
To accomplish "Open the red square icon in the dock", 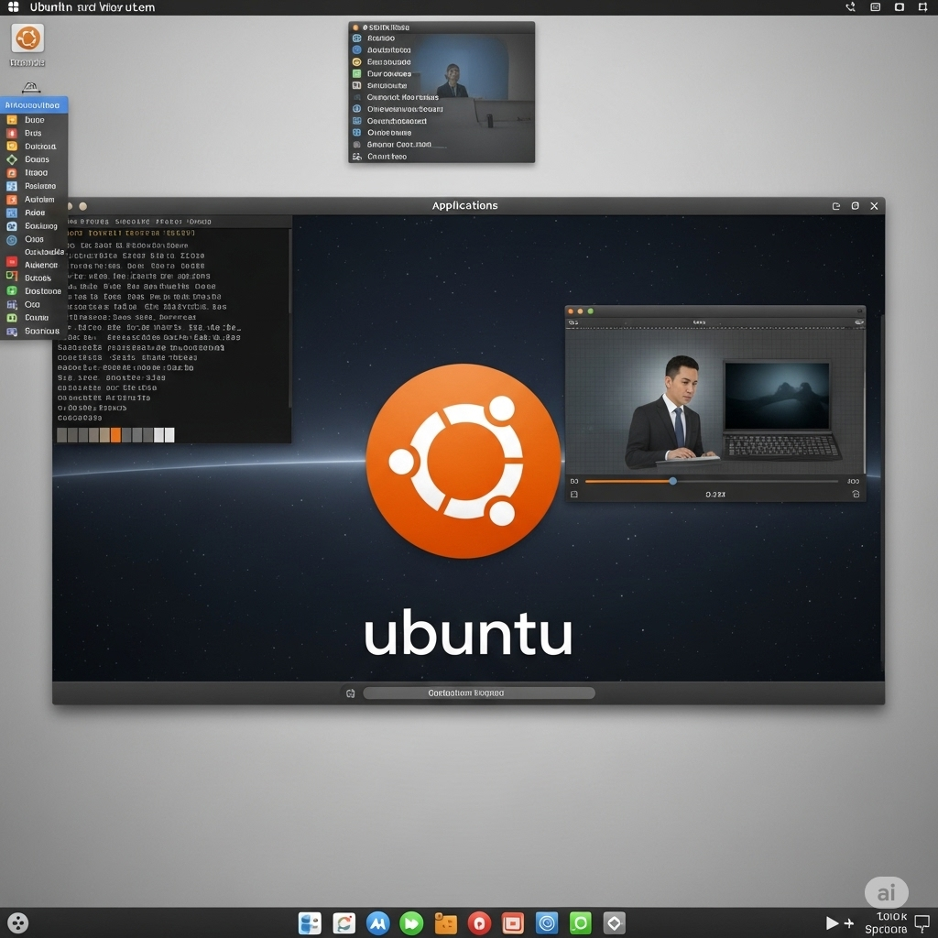I will click(513, 923).
